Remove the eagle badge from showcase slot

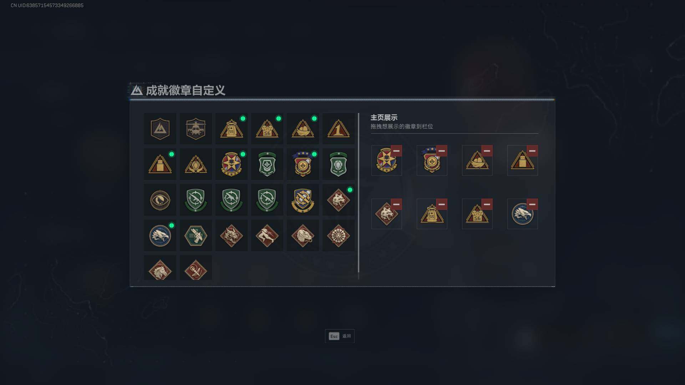click(532, 204)
